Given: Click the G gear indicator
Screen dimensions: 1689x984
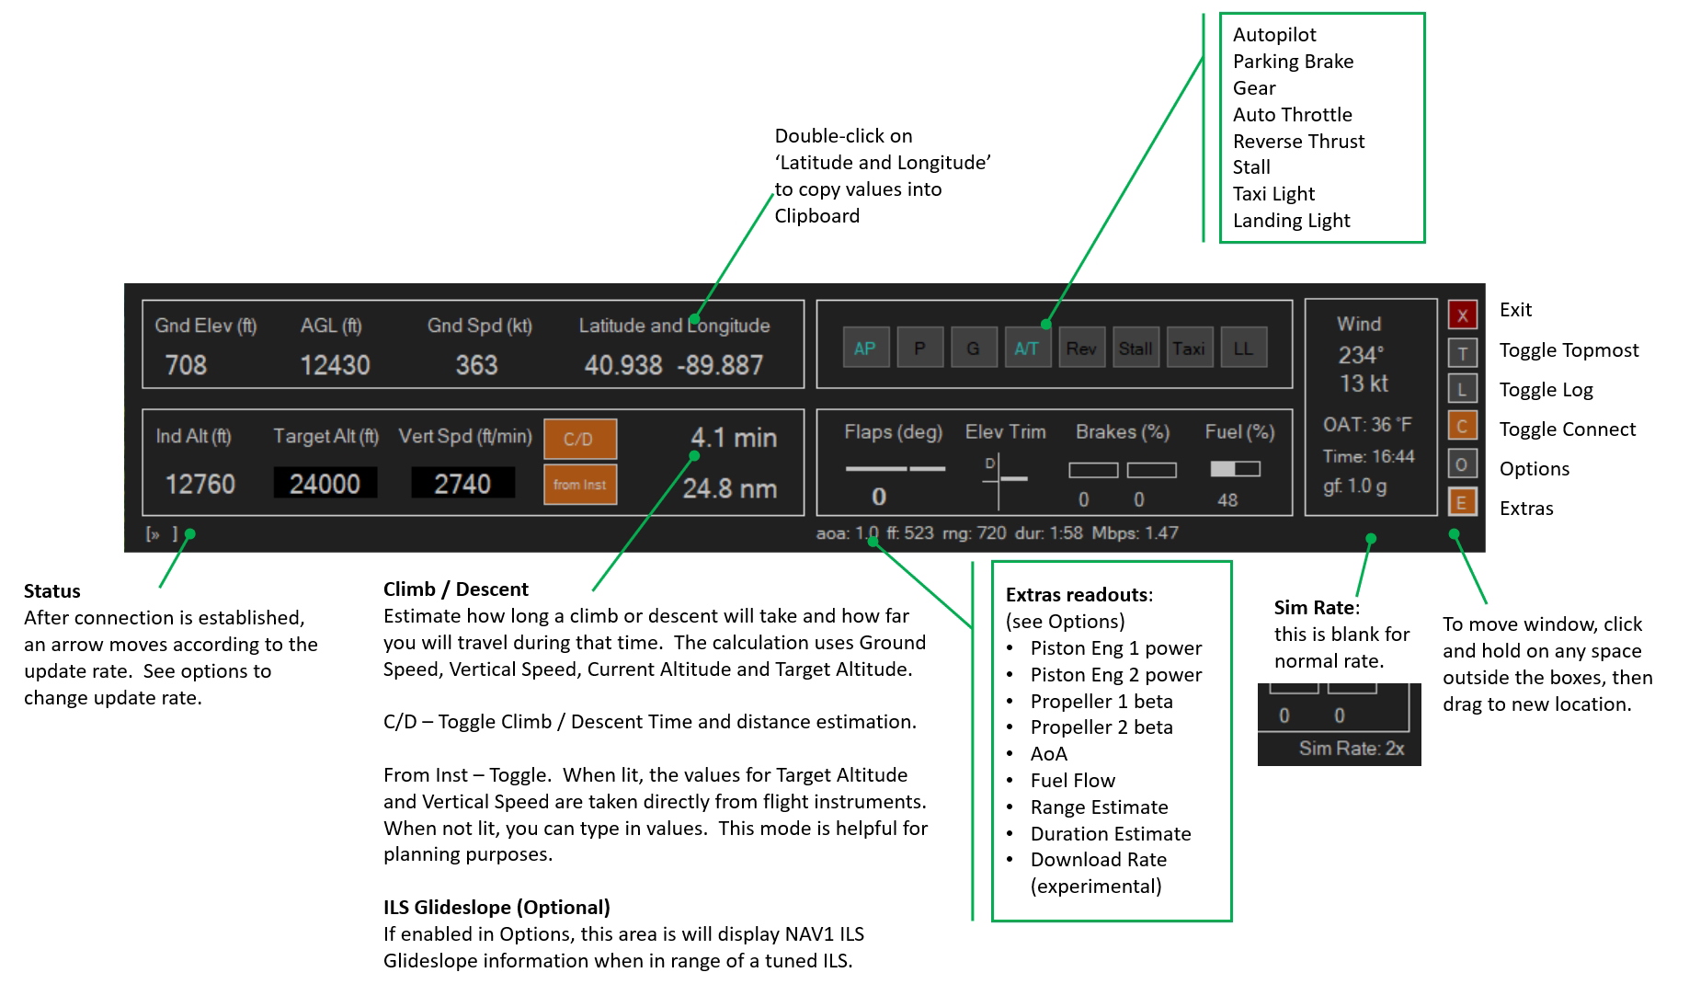Looking at the screenshot, I should pos(973,349).
